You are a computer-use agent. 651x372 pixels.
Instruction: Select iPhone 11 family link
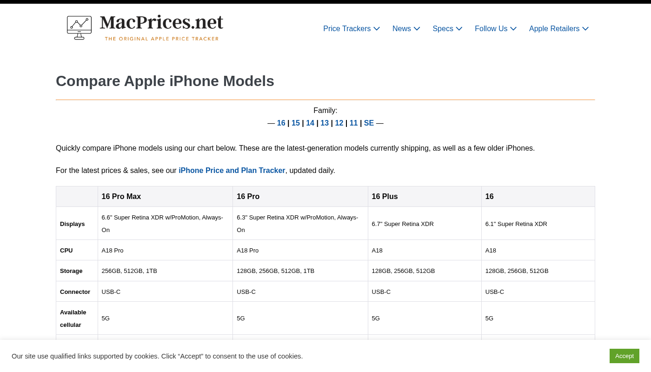[x=353, y=123]
